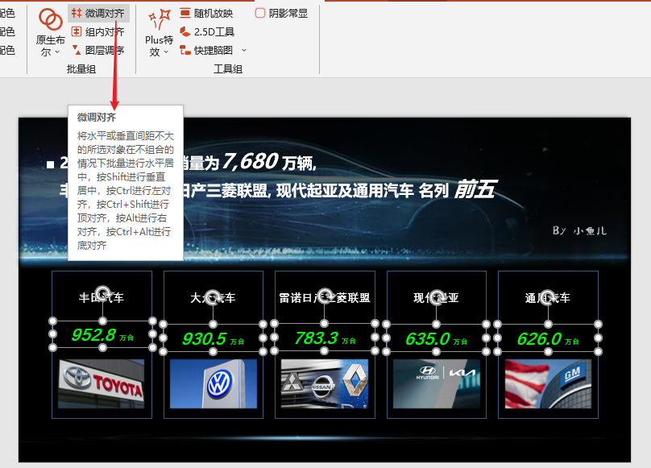Click the rotation handle above 783.3
Screen dimensions: 651x468
click(324, 296)
